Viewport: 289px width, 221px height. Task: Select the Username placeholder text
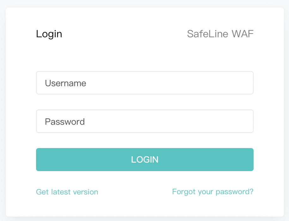(65, 83)
